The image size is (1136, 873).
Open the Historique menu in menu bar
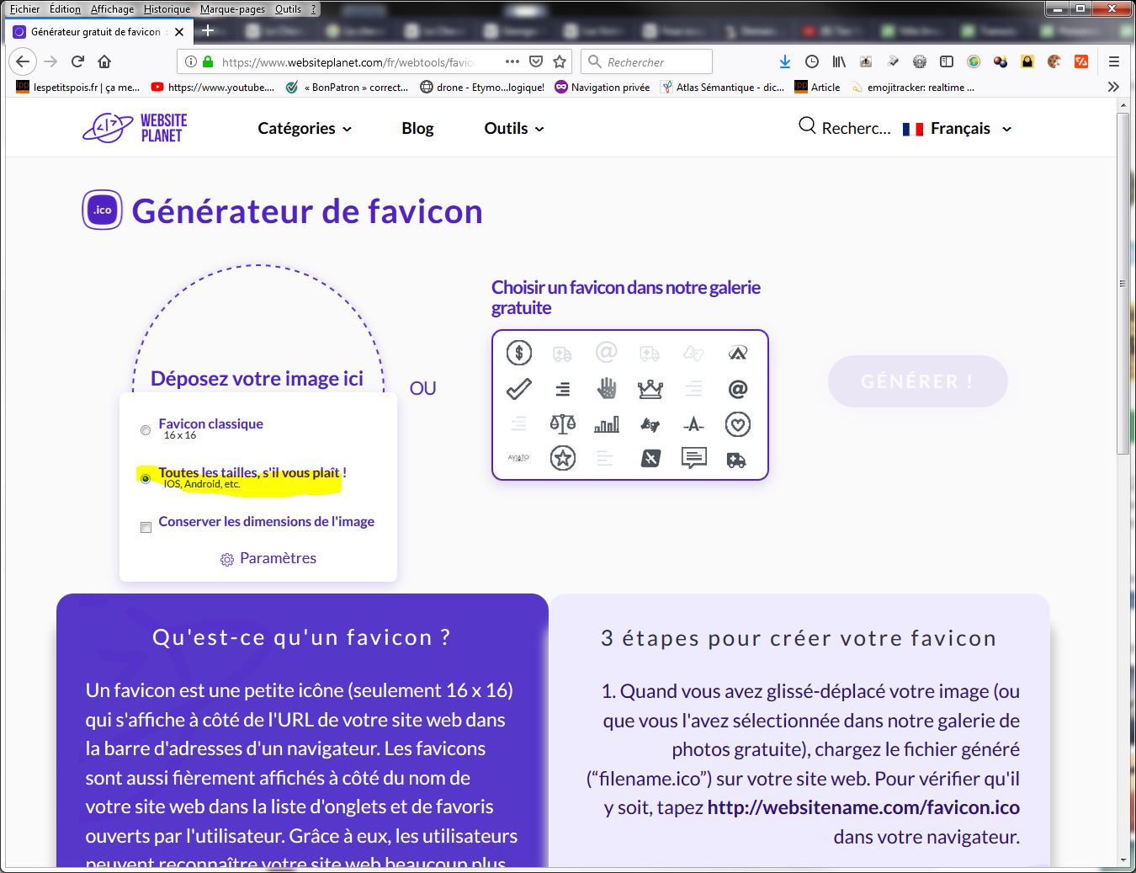pyautogui.click(x=167, y=9)
